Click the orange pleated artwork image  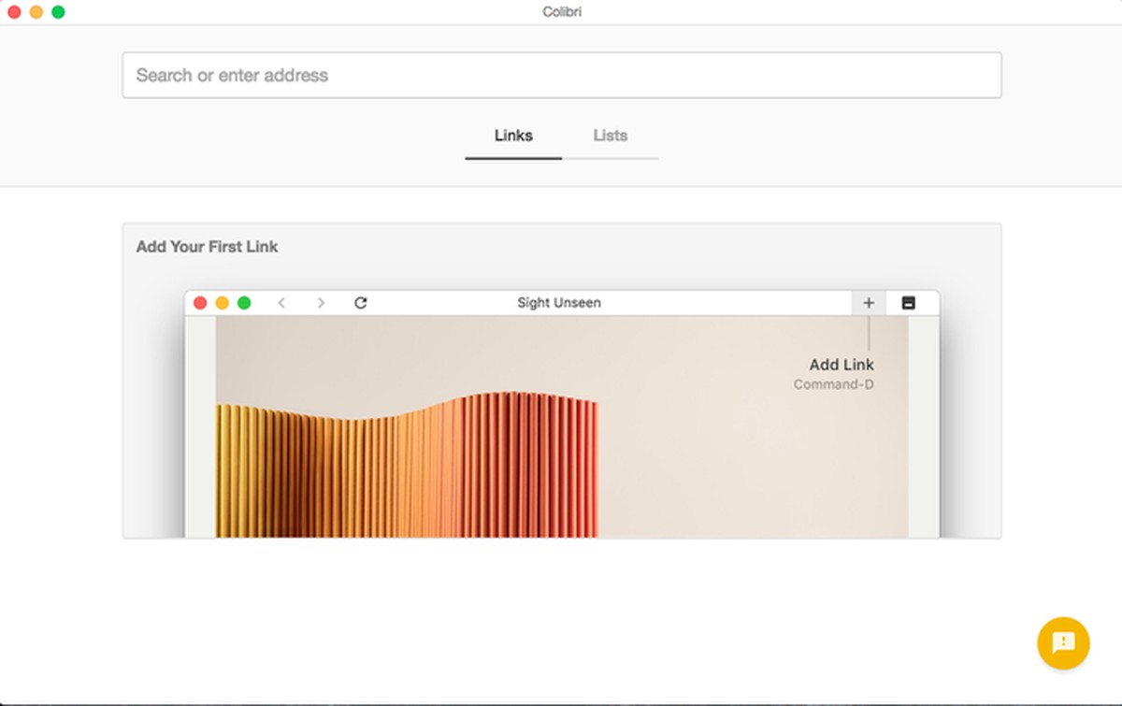(407, 468)
